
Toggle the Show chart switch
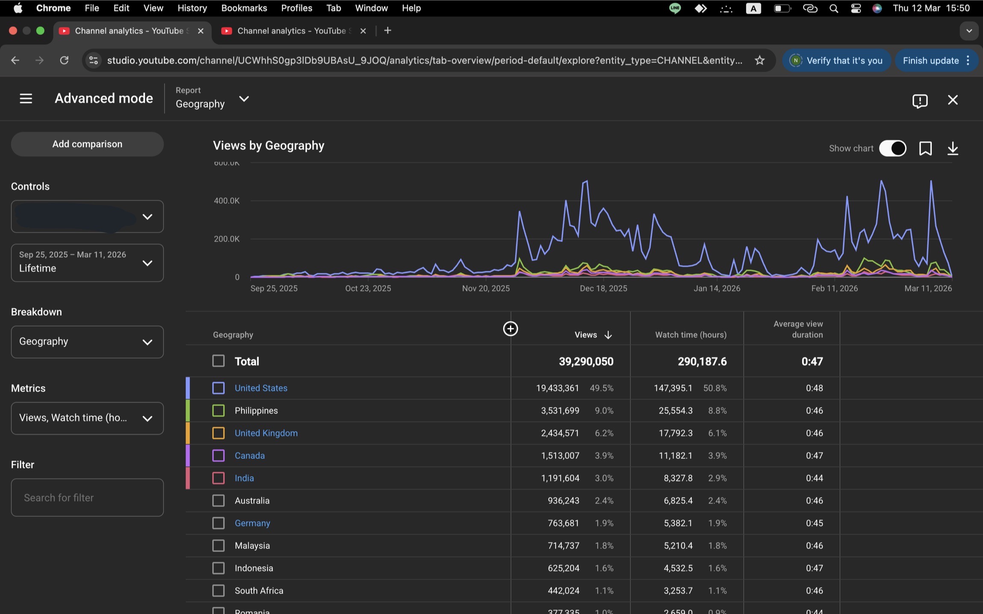click(892, 149)
